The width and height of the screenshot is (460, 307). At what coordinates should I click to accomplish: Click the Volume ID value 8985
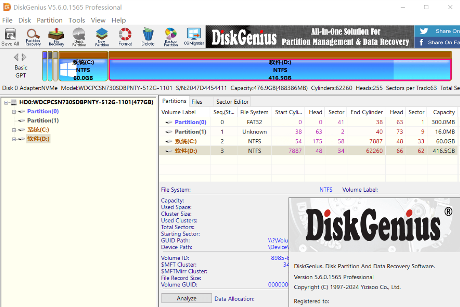coord(279,258)
